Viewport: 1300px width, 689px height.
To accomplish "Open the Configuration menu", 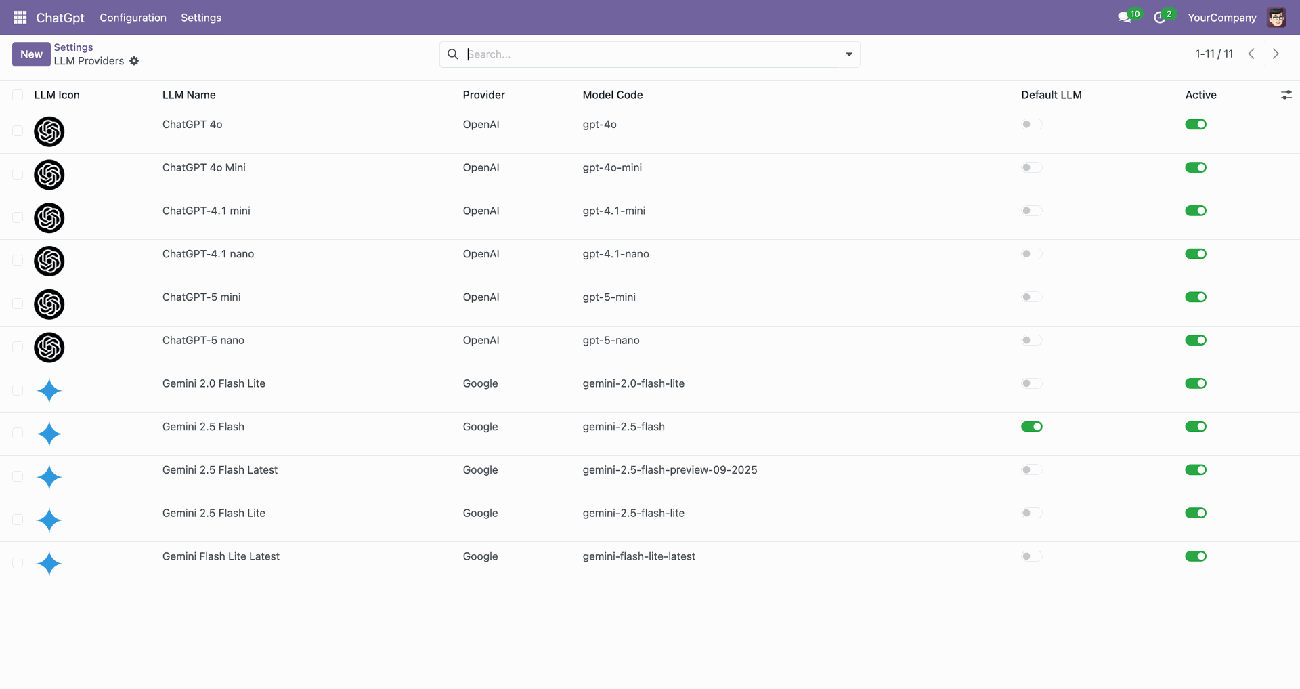I will pyautogui.click(x=133, y=18).
